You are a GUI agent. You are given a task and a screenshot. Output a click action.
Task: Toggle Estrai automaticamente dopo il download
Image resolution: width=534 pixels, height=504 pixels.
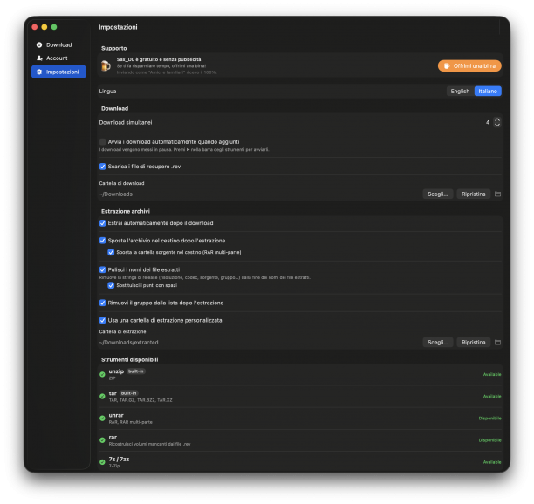[x=102, y=223]
